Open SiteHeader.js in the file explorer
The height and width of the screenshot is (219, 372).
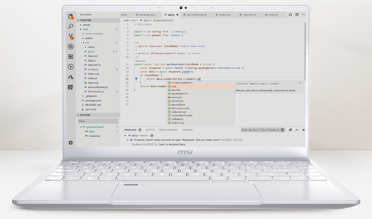point(95,92)
